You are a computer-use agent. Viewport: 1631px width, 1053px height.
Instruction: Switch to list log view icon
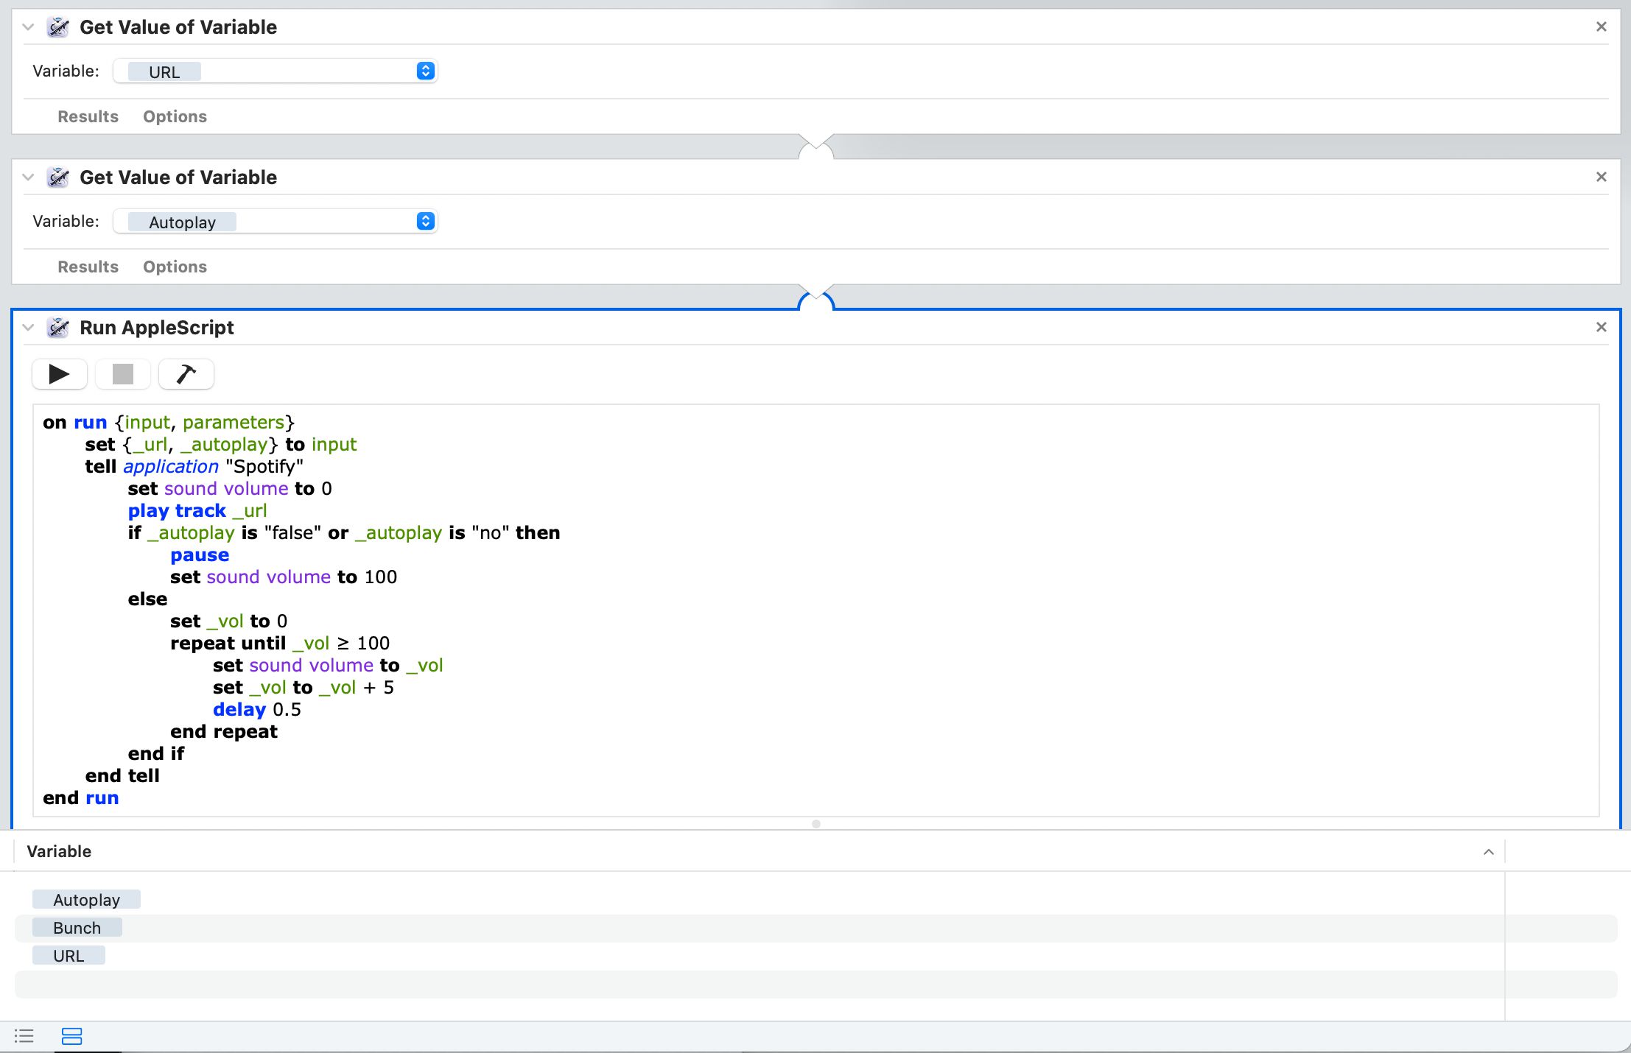(24, 1037)
